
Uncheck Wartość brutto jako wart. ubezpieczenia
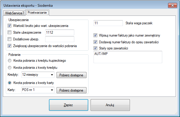click(9, 25)
